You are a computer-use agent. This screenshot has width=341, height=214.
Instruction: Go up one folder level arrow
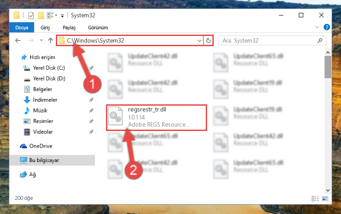[x=51, y=40]
